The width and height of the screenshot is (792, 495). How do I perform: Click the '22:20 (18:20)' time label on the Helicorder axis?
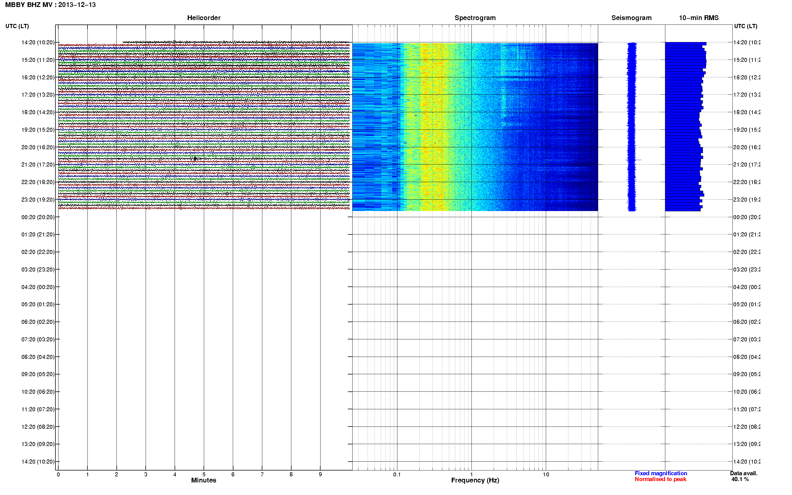click(x=38, y=182)
